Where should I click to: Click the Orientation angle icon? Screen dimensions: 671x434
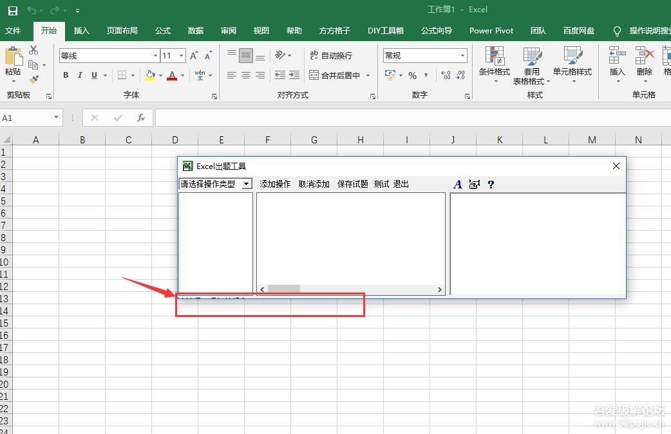(280, 55)
